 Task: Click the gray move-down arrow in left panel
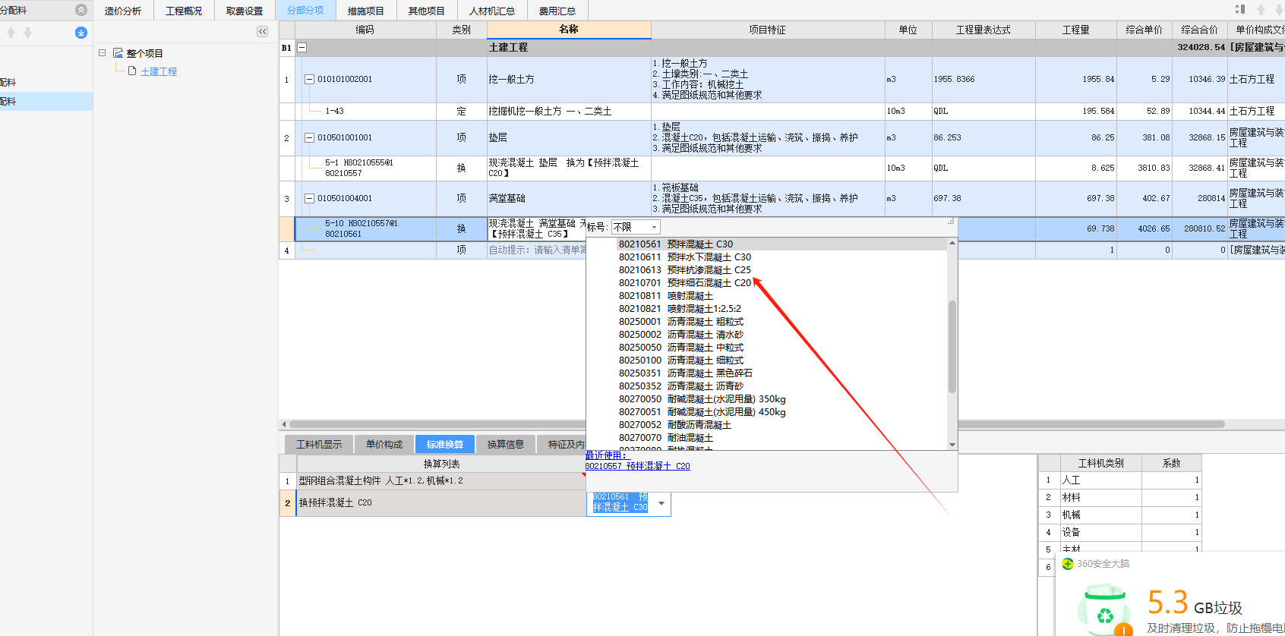[27, 33]
